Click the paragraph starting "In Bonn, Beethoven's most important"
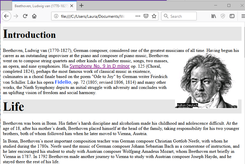The width and height of the screenshot is (245, 164). point(121,151)
